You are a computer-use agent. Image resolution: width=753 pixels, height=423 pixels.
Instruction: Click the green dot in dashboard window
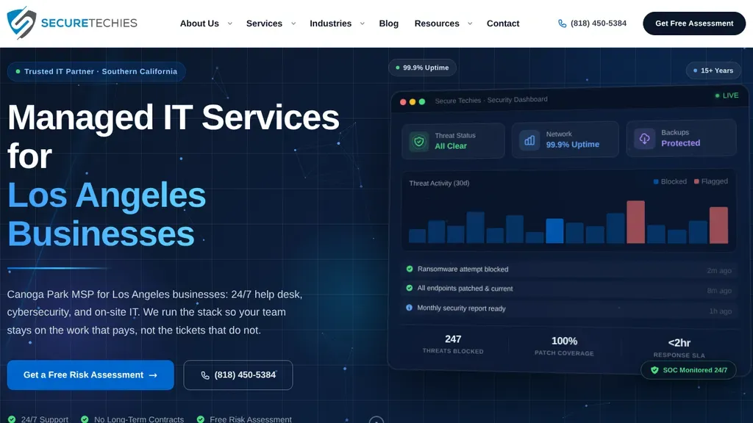(421, 101)
